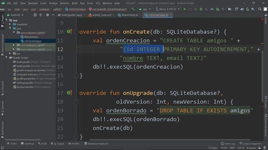
Task: Switch to build.gradle (app) tab
Action: pyautogui.click(x=72, y=15)
